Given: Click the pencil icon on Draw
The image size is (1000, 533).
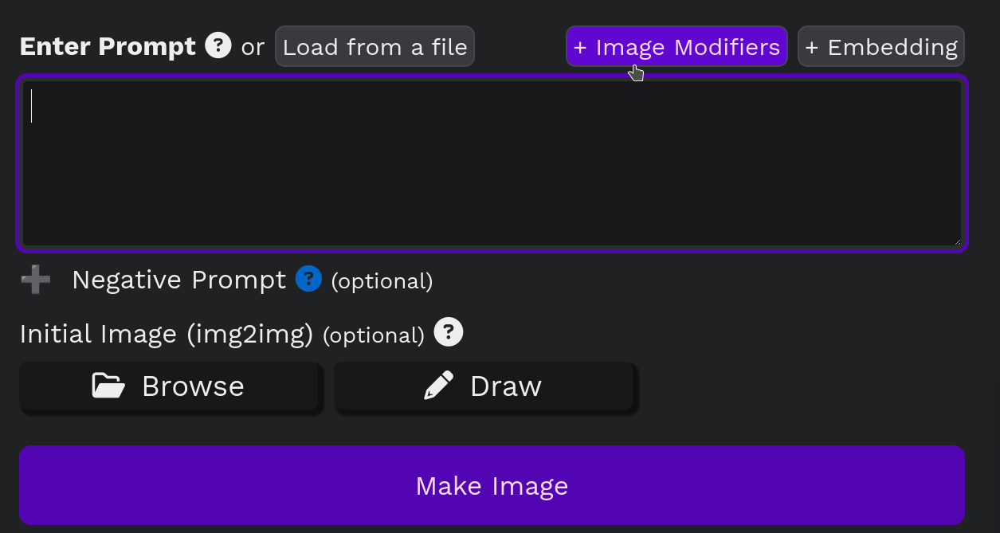Looking at the screenshot, I should click(439, 386).
